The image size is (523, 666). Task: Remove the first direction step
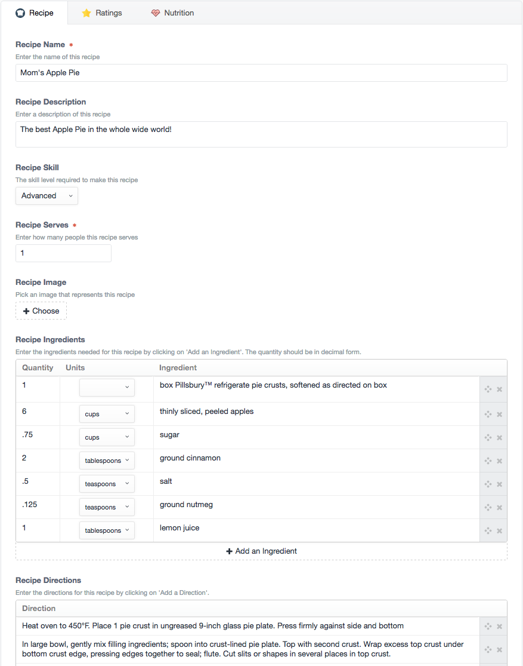(499, 626)
